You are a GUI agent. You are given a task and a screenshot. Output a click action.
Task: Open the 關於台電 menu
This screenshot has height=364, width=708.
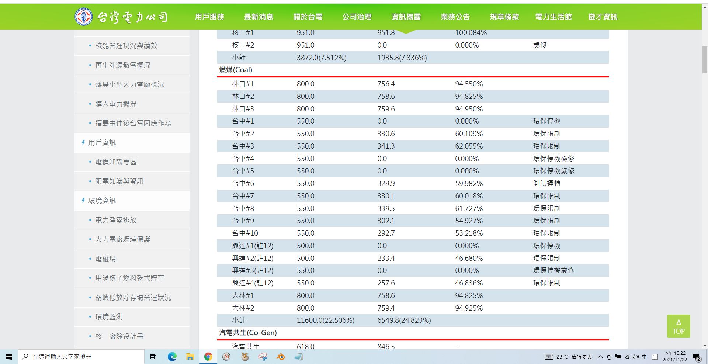[308, 17]
